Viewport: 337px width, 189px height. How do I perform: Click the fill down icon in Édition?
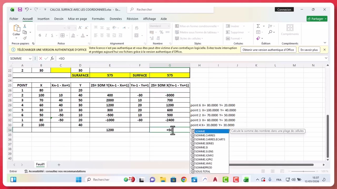(258, 32)
